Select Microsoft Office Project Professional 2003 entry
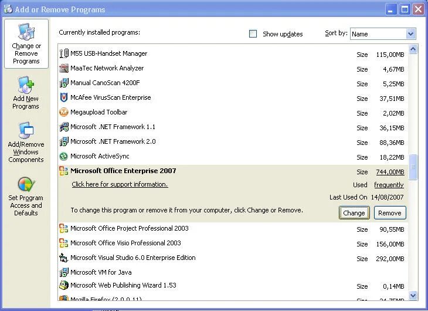The width and height of the screenshot is (428, 311). (x=233, y=228)
